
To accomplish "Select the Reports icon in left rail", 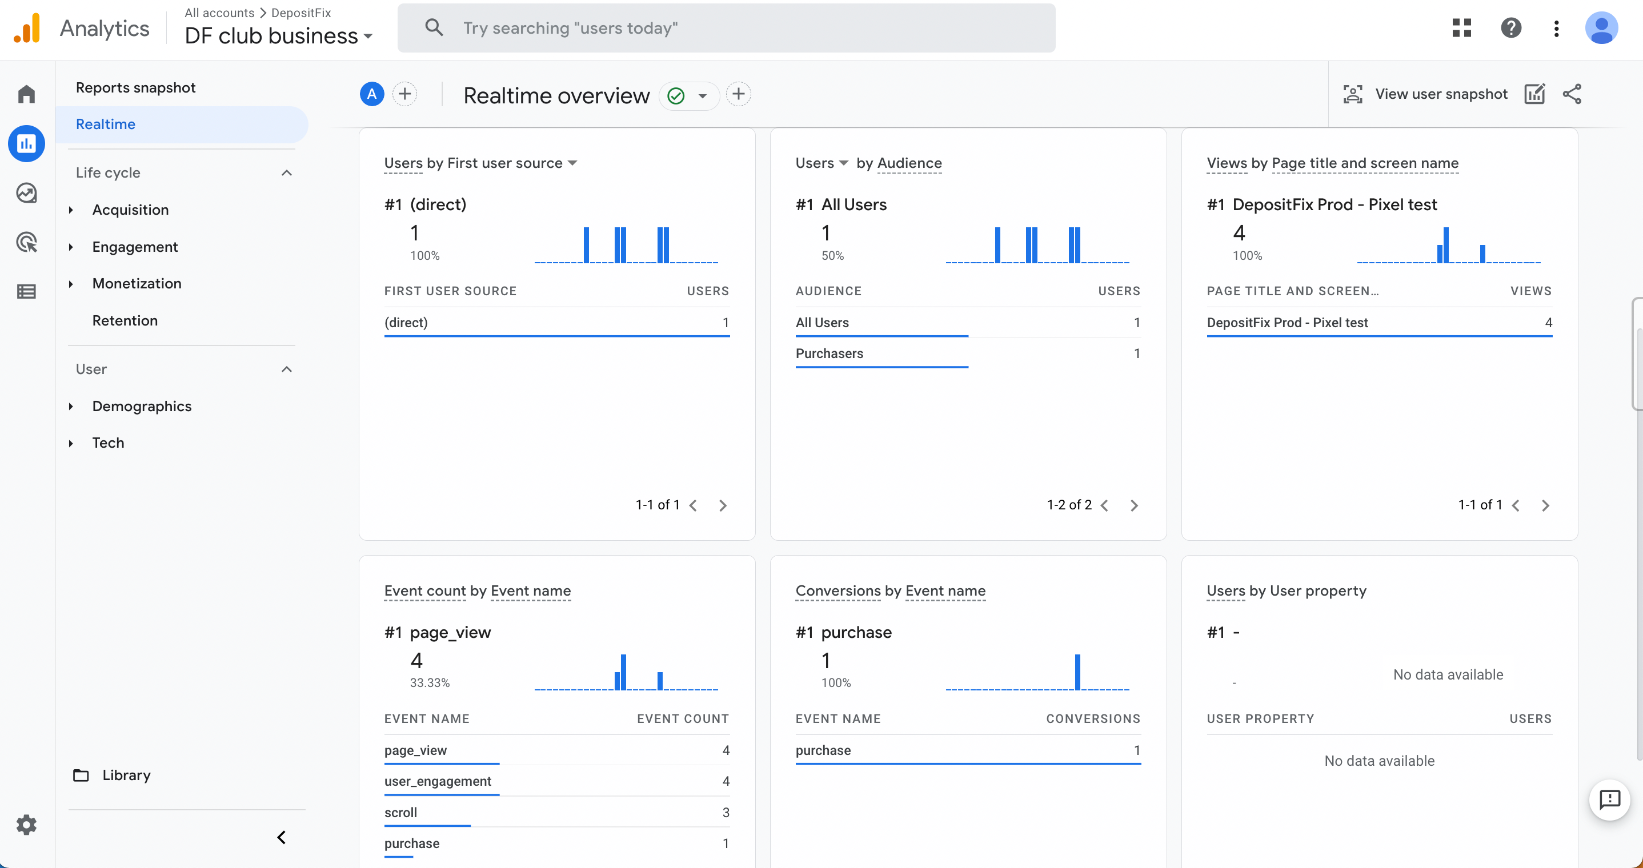I will (x=26, y=143).
